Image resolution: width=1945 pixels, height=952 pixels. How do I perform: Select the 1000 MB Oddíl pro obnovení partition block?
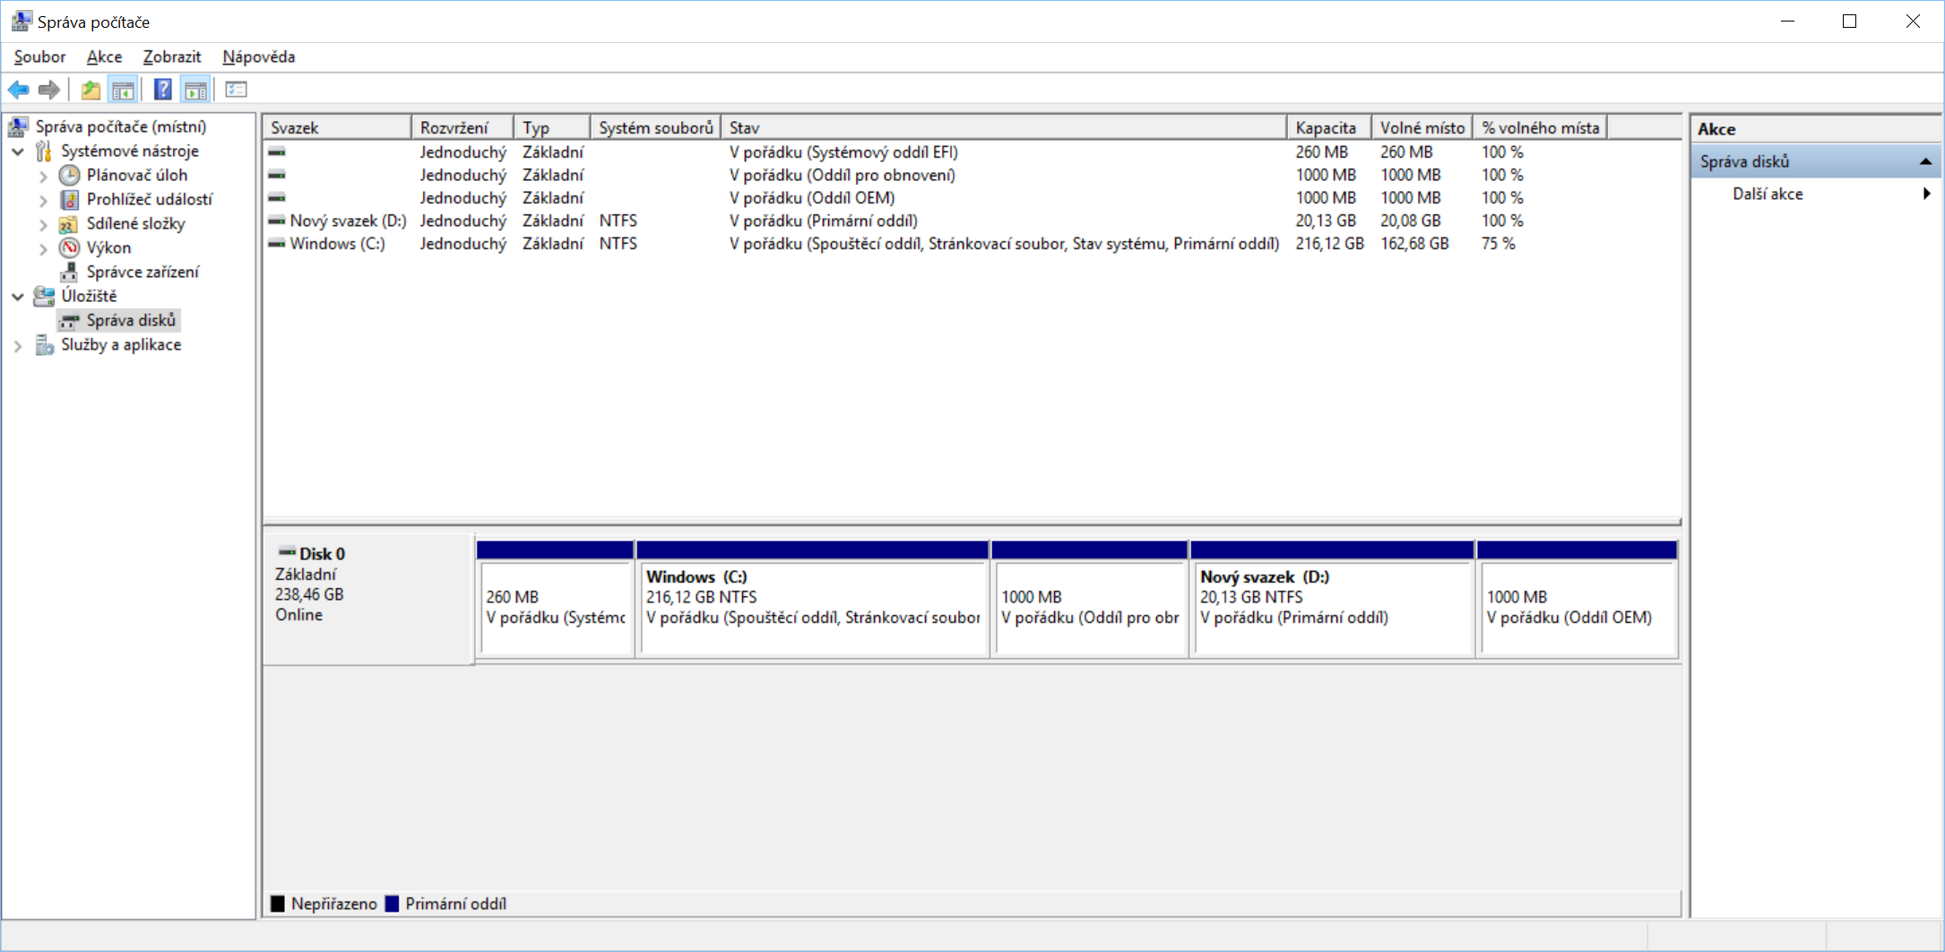(x=1090, y=599)
